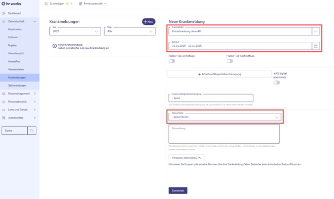Click the Dashboard icon in sidebar
Viewport: 334px width, 199px height.
(x=4, y=13)
